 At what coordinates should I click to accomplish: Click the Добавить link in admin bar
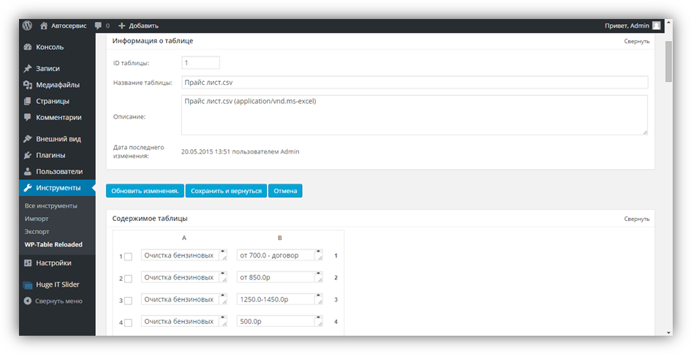tap(143, 26)
